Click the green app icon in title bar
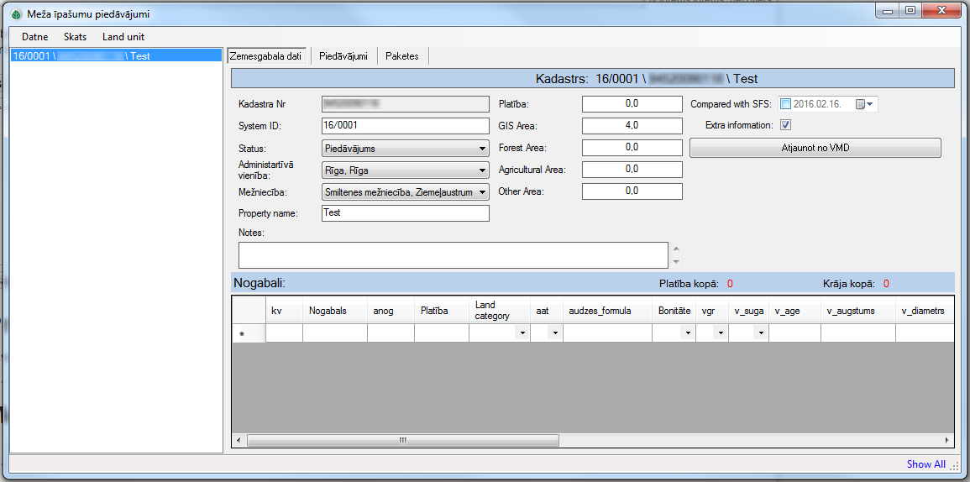970x482 pixels. click(16, 13)
